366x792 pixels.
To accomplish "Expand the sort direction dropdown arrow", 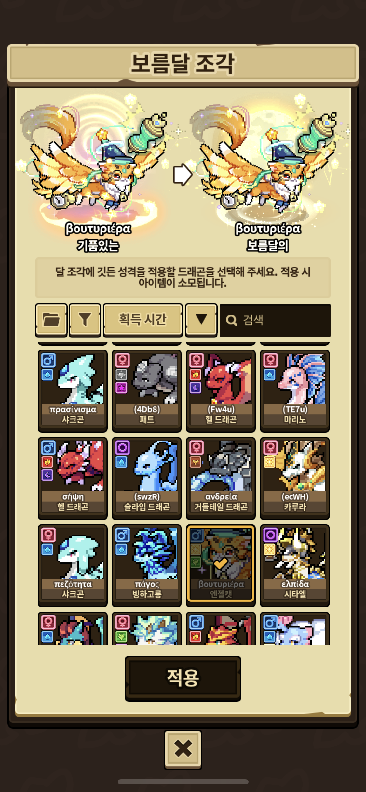I will 201,320.
